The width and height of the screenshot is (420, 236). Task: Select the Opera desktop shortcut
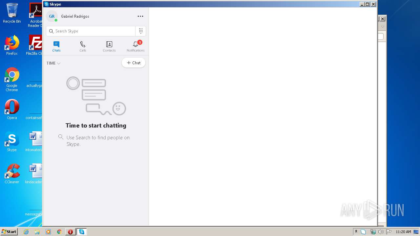coord(12,109)
